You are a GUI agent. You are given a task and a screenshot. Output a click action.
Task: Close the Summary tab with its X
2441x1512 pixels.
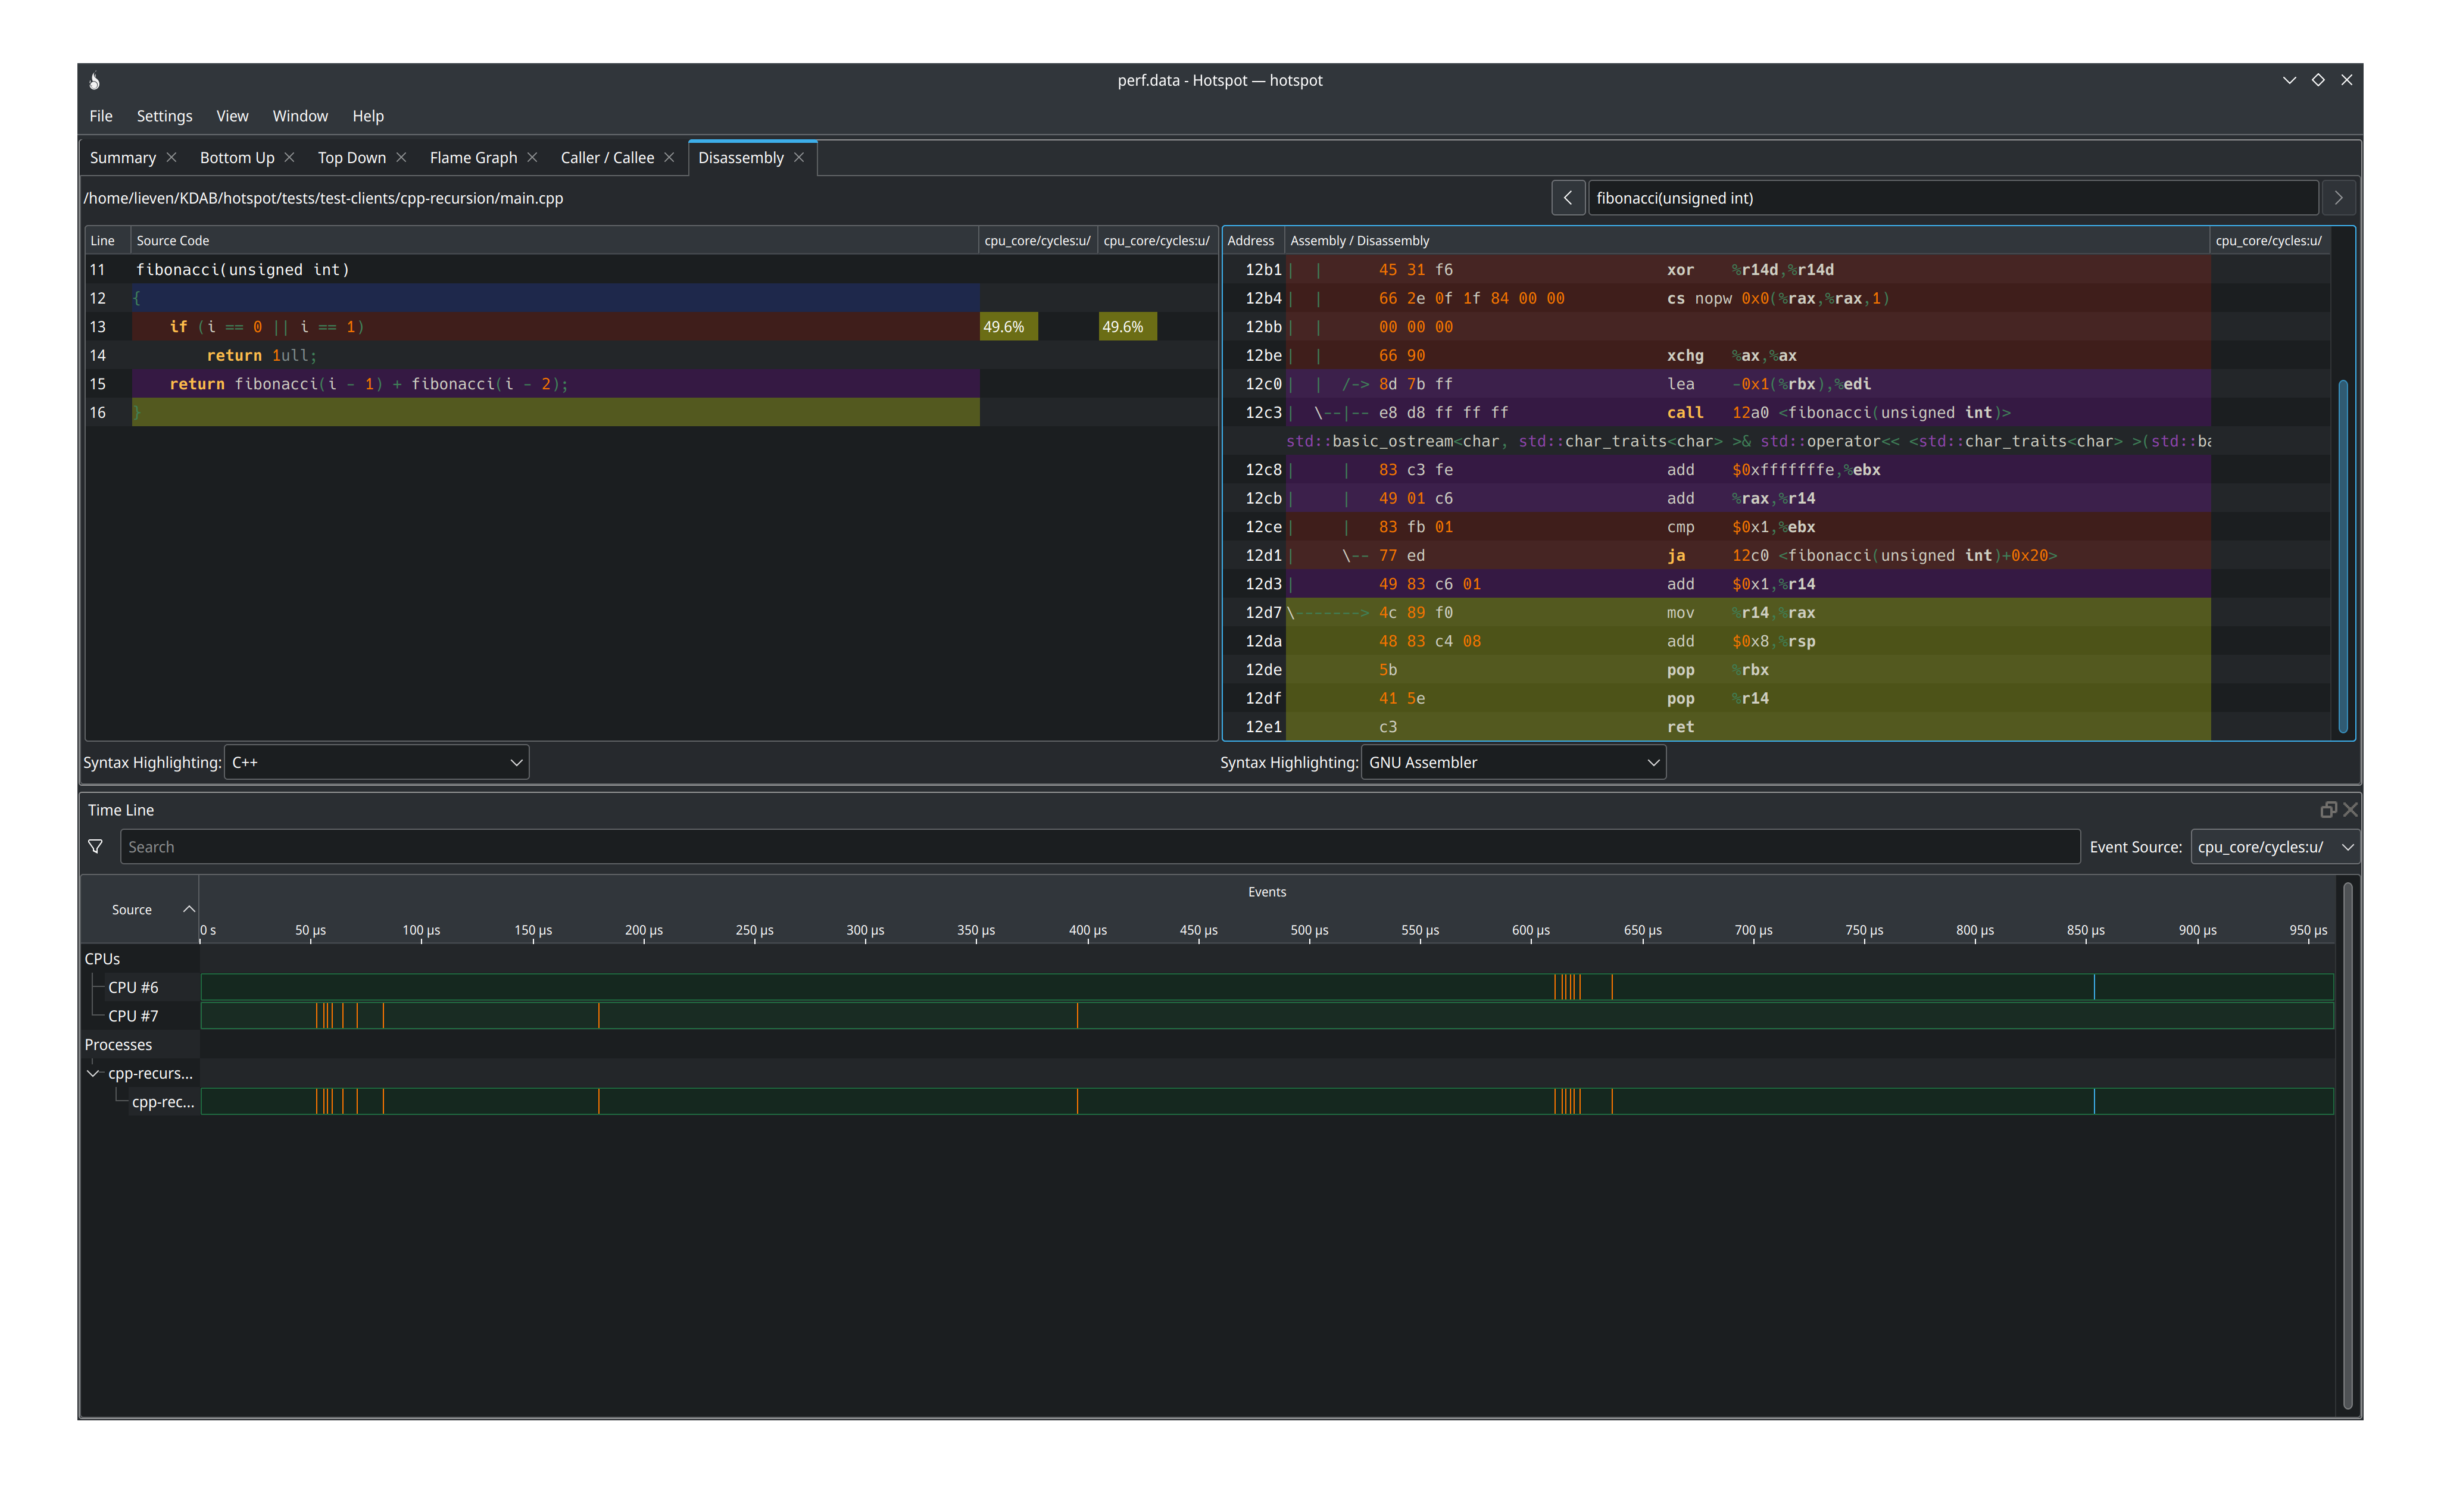(171, 158)
